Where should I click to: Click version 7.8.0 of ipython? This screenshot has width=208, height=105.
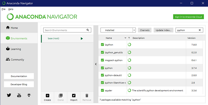tap(194, 45)
